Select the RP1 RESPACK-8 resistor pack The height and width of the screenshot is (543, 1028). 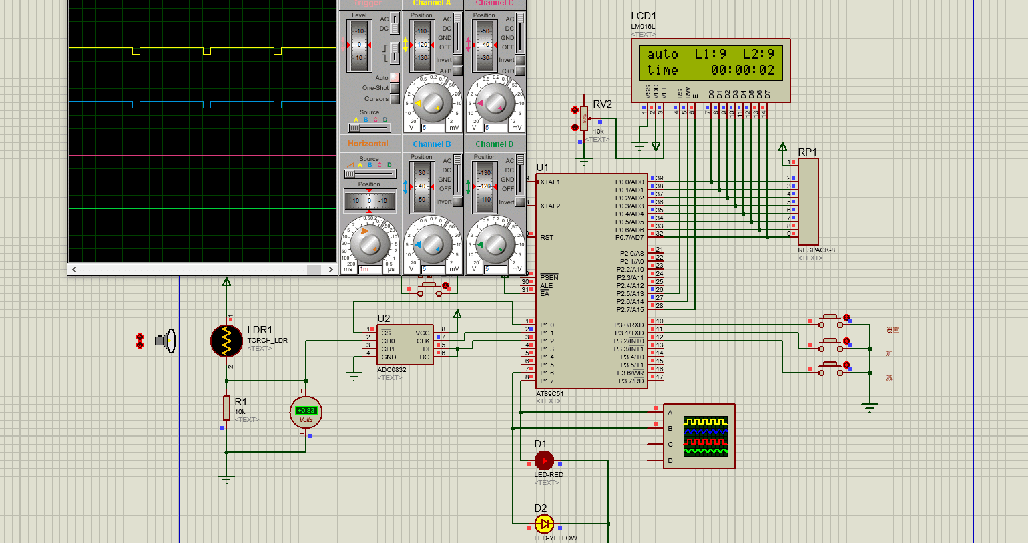pyautogui.click(x=808, y=202)
